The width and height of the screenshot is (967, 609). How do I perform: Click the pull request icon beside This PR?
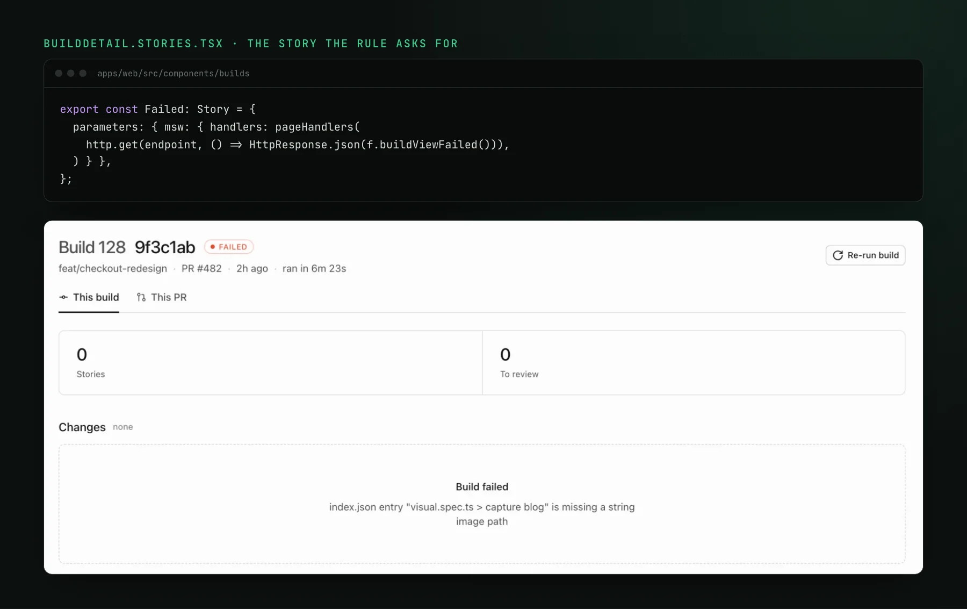(141, 297)
